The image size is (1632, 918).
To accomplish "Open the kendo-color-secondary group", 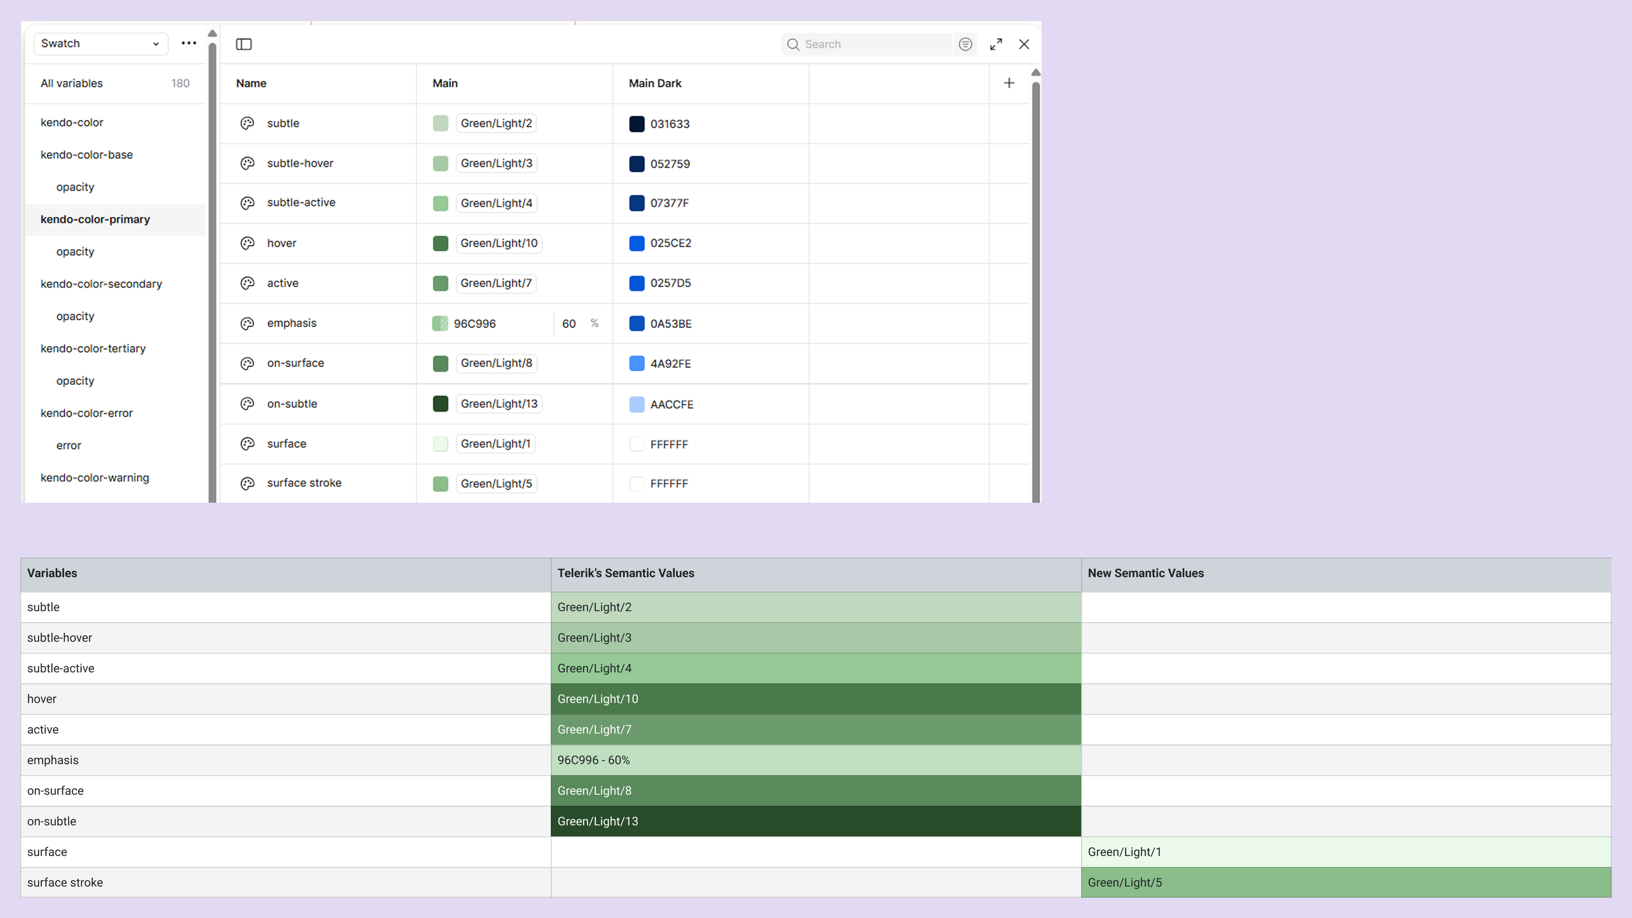I will pyautogui.click(x=102, y=284).
